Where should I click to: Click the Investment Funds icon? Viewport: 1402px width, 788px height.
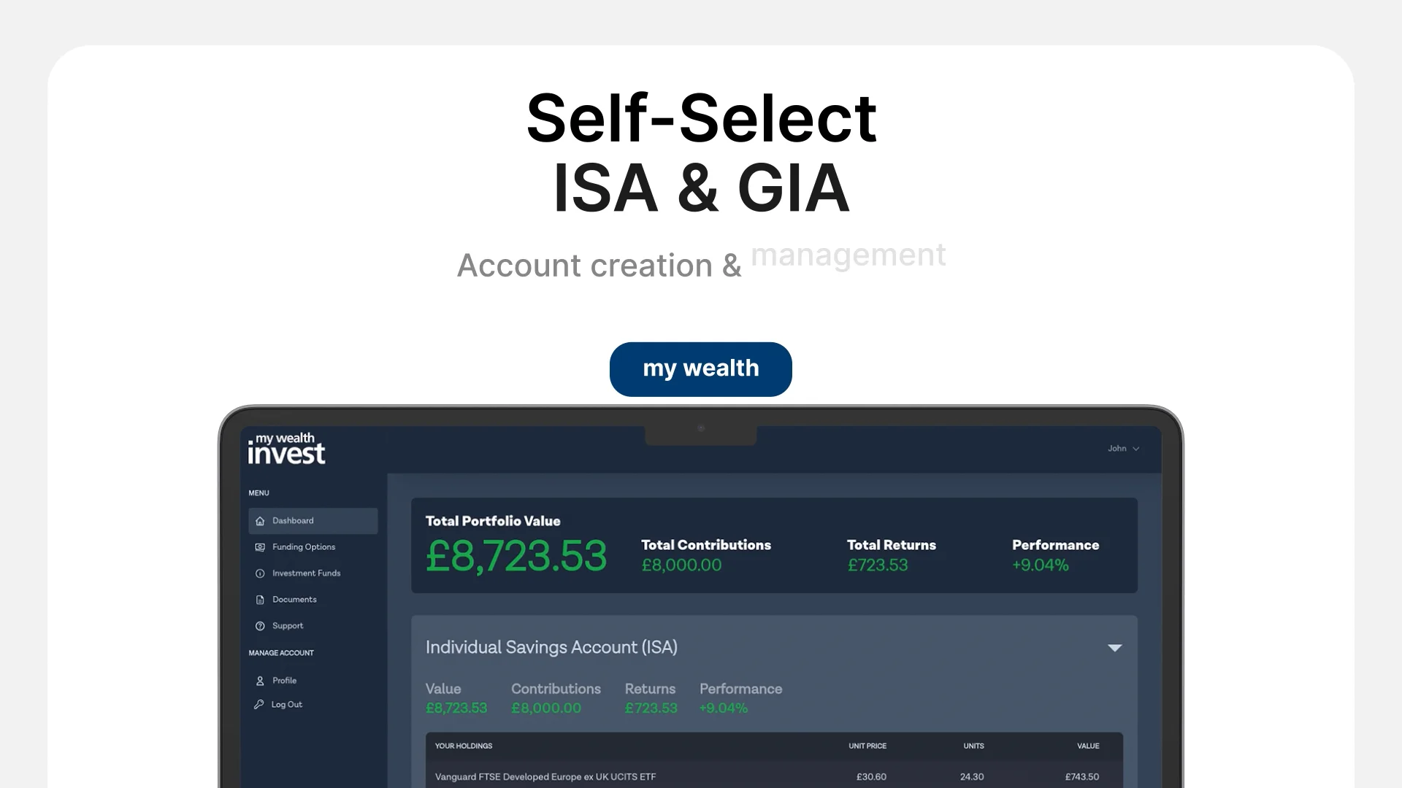point(260,573)
